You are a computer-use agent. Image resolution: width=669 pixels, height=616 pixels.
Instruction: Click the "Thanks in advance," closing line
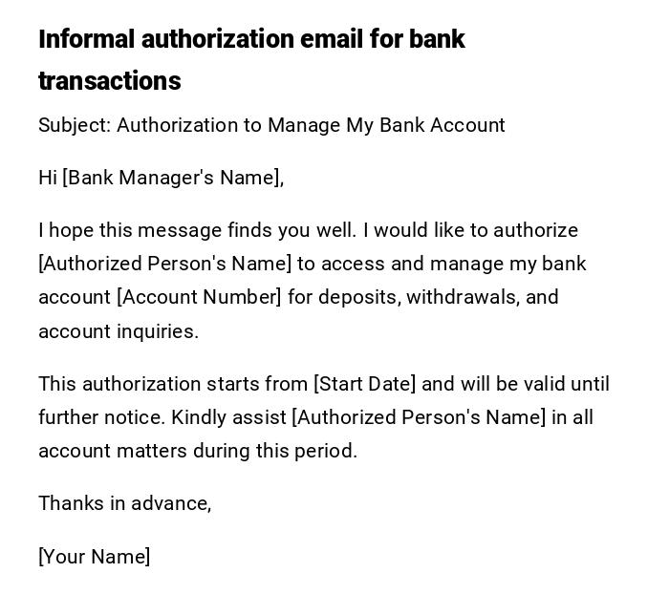pos(124,503)
